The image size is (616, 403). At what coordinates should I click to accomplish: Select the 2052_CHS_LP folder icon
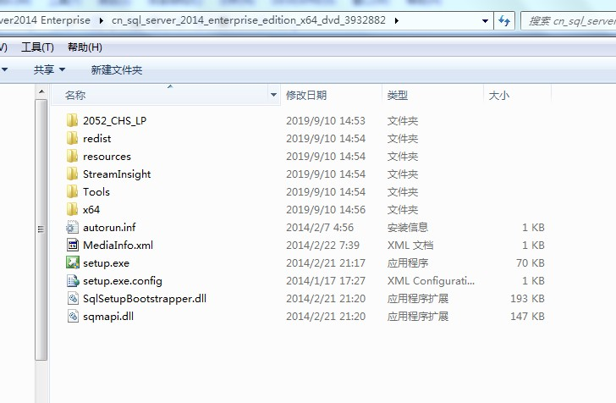[x=72, y=120]
